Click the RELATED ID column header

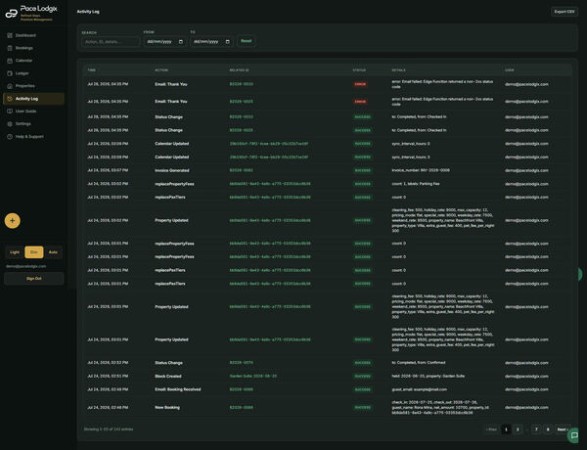click(239, 70)
